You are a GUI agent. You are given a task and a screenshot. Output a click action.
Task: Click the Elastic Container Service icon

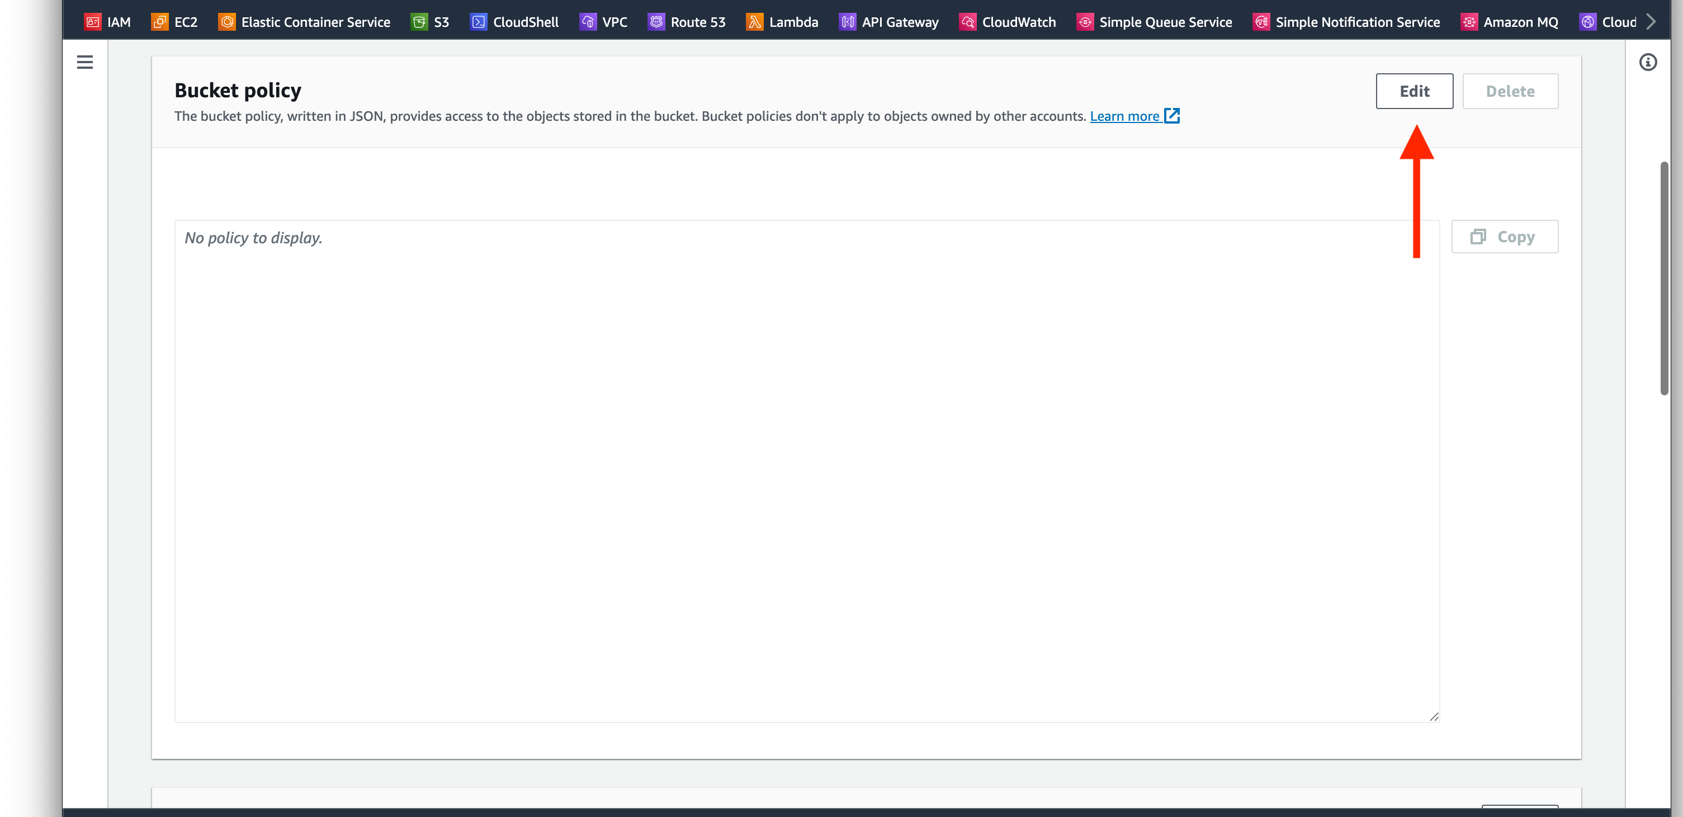[226, 22]
